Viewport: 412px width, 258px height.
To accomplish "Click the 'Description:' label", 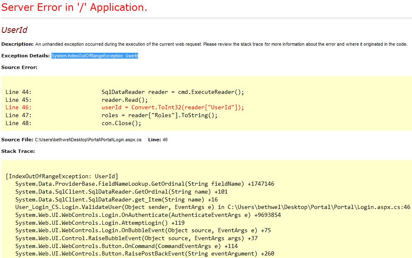I will tap(17, 44).
